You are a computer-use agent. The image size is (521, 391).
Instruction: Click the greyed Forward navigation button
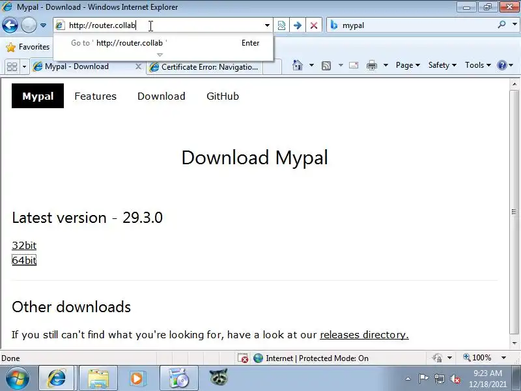coord(29,25)
